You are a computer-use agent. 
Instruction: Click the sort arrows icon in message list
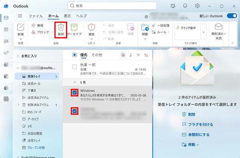coord(146,55)
